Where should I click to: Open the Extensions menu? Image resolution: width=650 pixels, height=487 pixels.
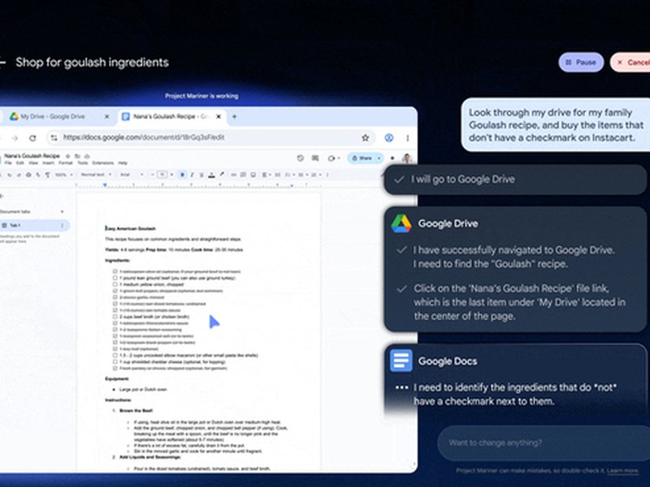[x=103, y=163]
